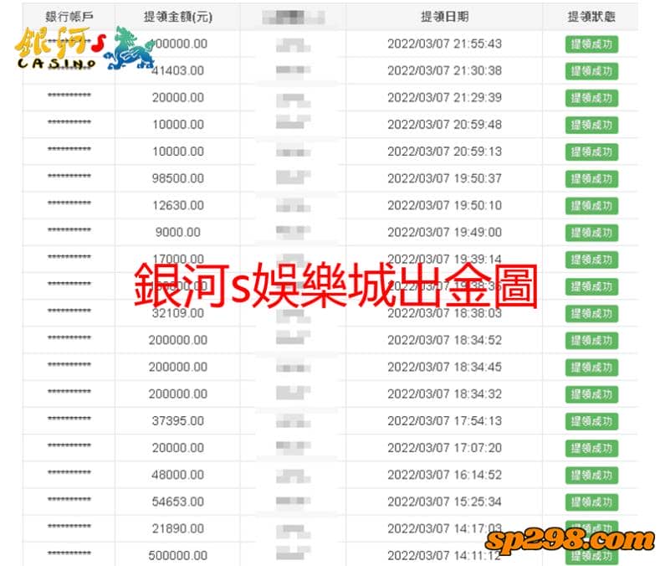Select the amount 12630.00
The height and width of the screenshot is (566, 665).
pos(178,205)
